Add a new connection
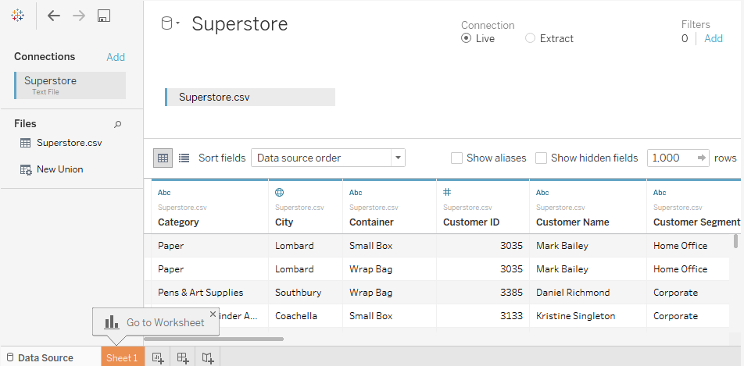Screen dimensions: 744x366 (116, 57)
